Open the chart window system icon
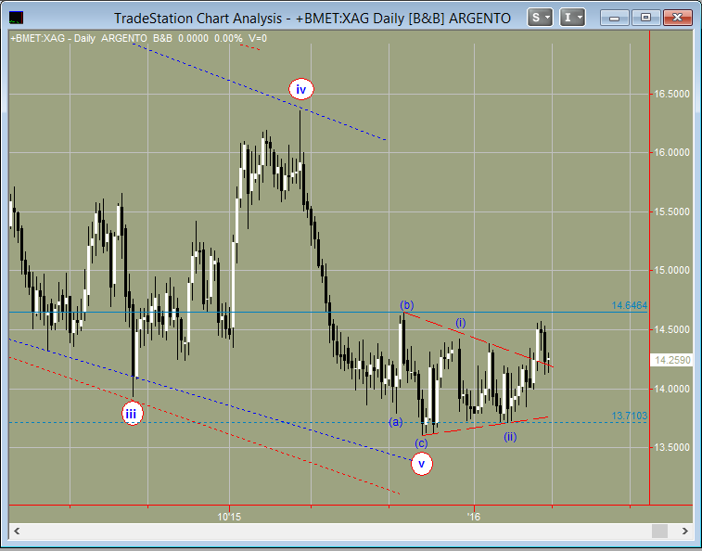Image resolution: width=702 pixels, height=551 pixels. pyautogui.click(x=16, y=18)
